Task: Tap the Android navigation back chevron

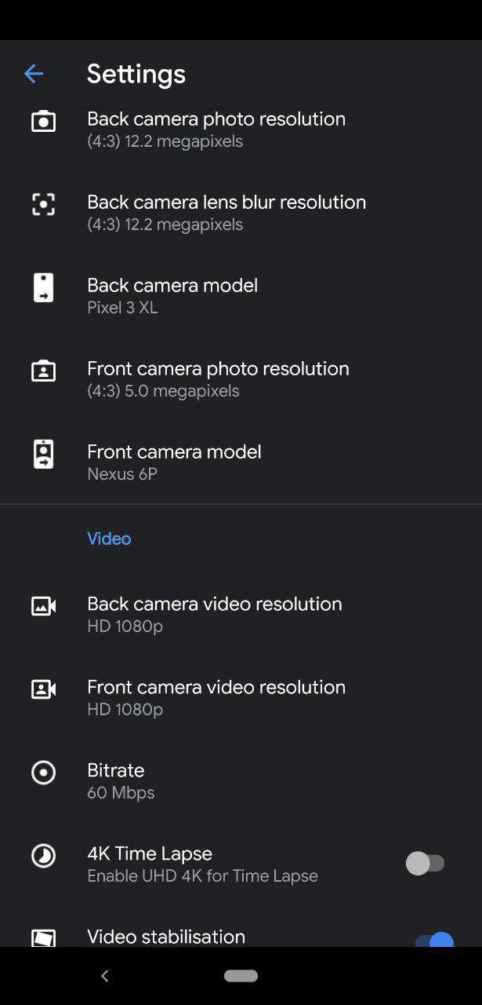Action: (x=105, y=976)
